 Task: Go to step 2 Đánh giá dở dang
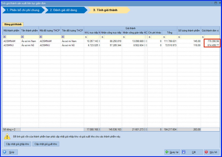click(x=66, y=10)
